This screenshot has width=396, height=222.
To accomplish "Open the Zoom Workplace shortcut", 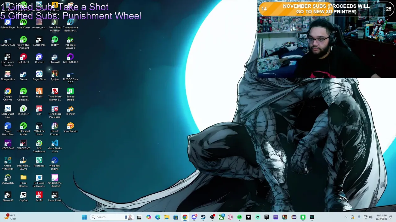I will pos(8,129).
